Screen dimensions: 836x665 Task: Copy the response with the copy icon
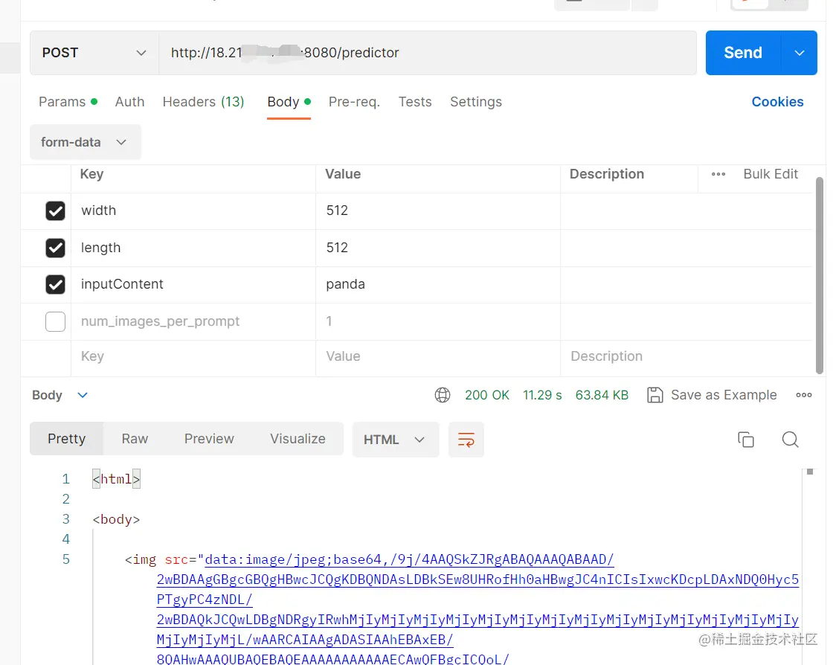[746, 440]
